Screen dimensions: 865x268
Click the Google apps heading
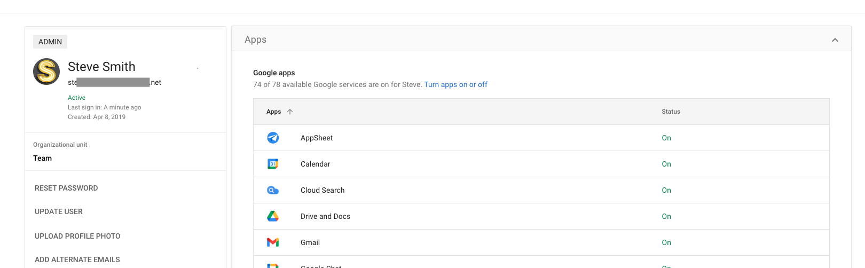click(x=274, y=73)
